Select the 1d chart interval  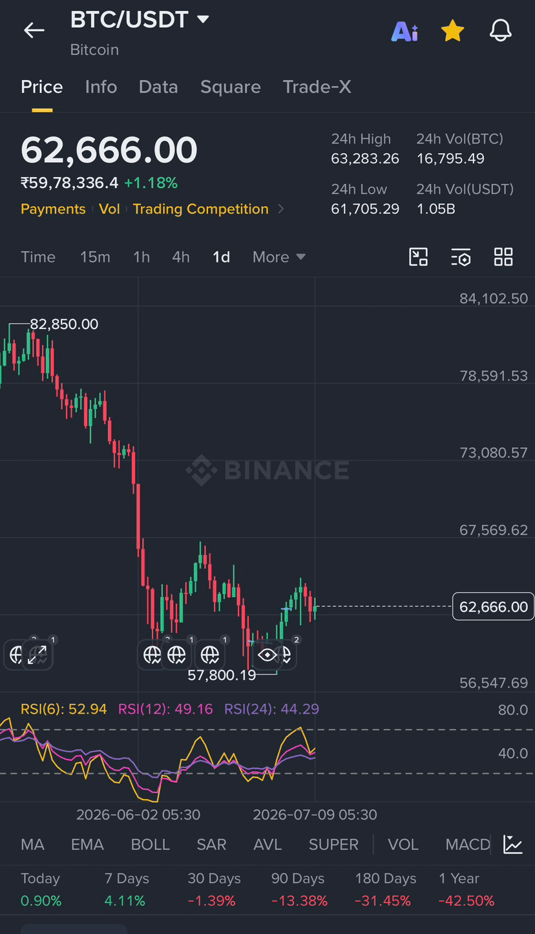221,257
